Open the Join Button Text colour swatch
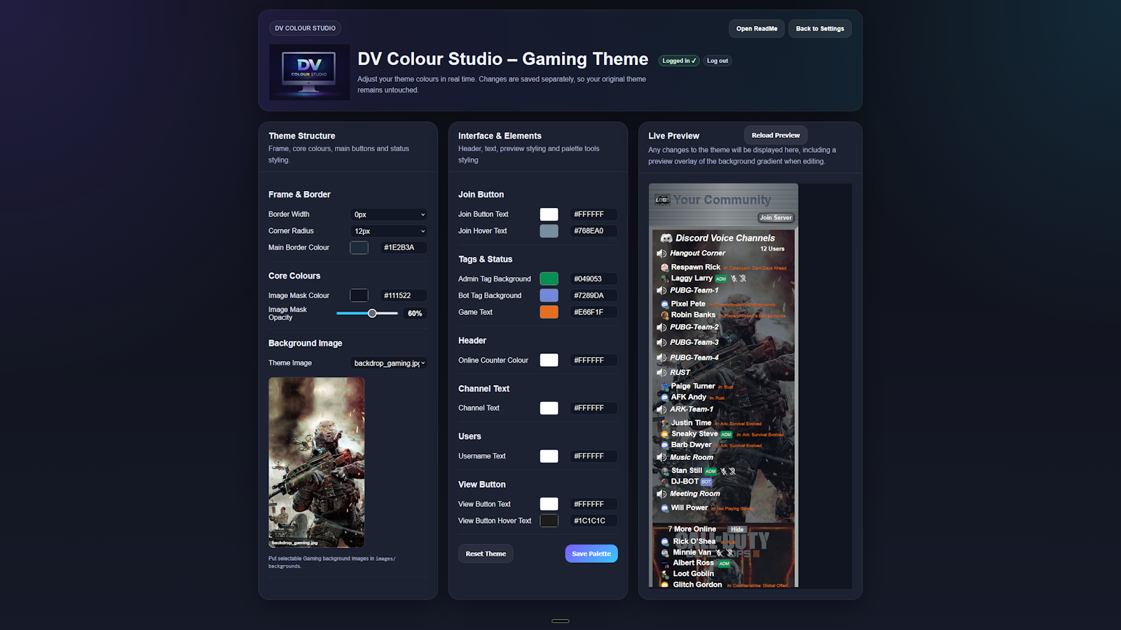 click(549, 214)
